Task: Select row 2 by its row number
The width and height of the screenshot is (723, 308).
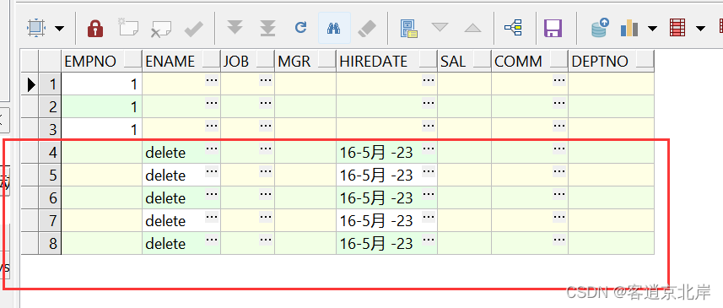Action: click(x=50, y=107)
